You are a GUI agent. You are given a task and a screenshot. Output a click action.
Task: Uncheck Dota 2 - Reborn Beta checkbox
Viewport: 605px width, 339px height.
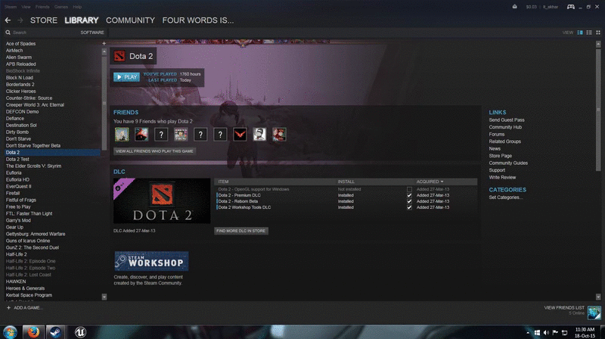[x=409, y=201]
